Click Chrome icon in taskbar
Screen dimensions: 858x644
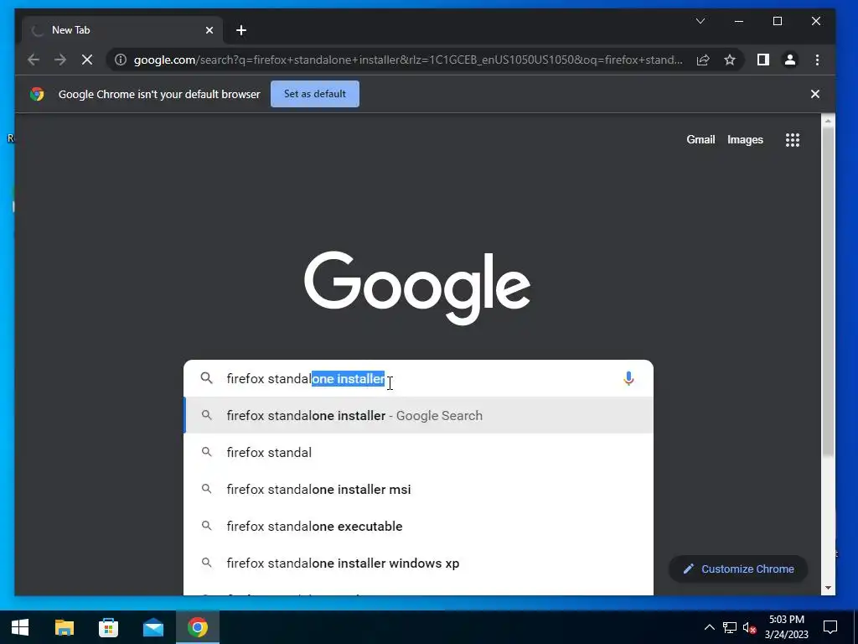[x=198, y=627]
